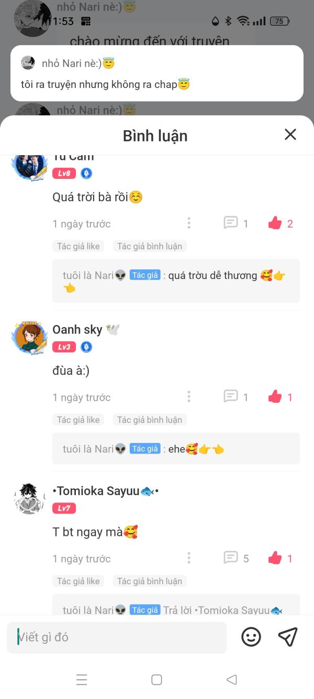Close the Bình luận comment panel
Viewport: 314px width, 699px height.
(290, 134)
